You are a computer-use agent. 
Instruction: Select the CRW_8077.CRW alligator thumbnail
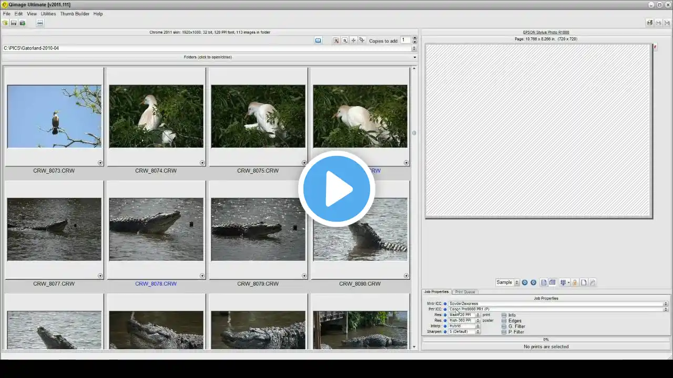pyautogui.click(x=54, y=229)
